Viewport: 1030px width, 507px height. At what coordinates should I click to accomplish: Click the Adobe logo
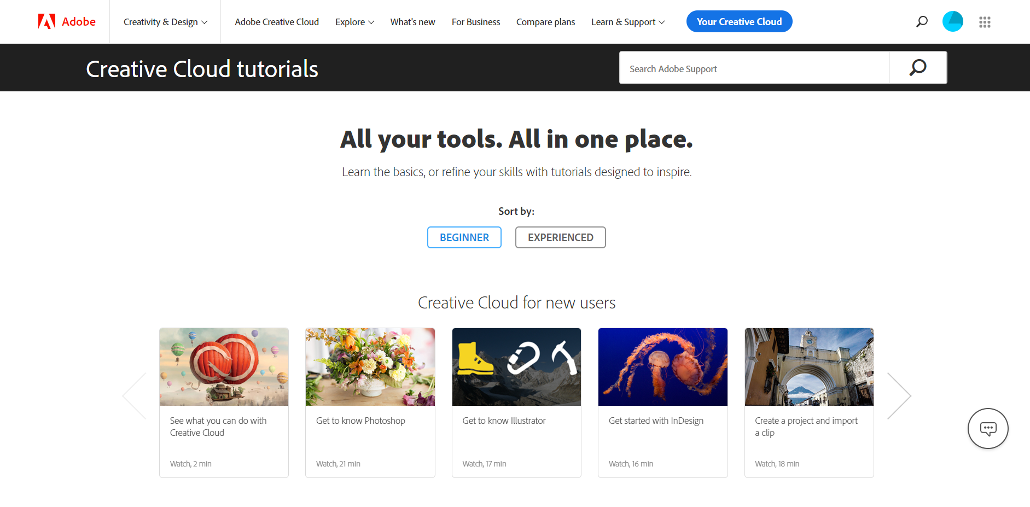click(x=67, y=22)
